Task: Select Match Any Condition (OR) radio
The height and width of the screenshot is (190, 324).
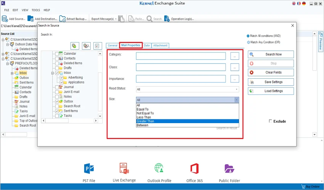Action: pyautogui.click(x=249, y=42)
